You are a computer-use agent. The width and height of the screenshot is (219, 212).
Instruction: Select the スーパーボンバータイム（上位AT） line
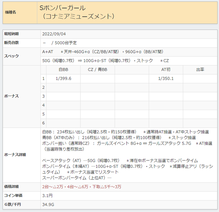point(77,178)
